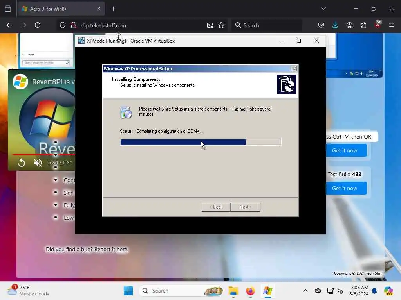Open the Firefox account icon

click(349, 25)
